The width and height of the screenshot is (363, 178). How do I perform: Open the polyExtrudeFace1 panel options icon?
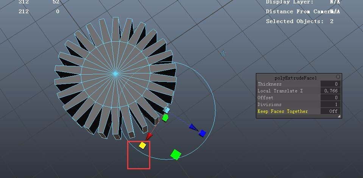pos(338,77)
